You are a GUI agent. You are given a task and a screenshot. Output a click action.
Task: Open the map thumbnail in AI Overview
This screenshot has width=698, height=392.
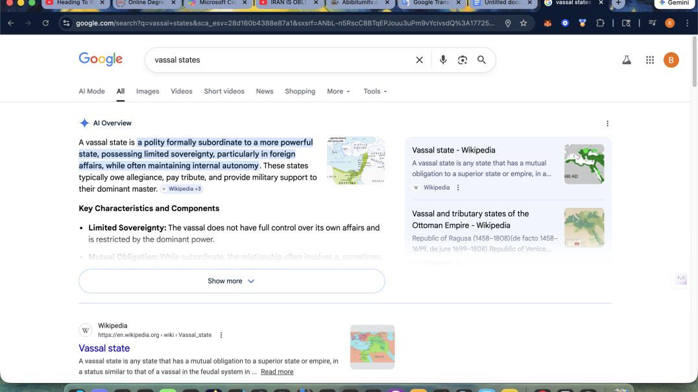(x=355, y=160)
